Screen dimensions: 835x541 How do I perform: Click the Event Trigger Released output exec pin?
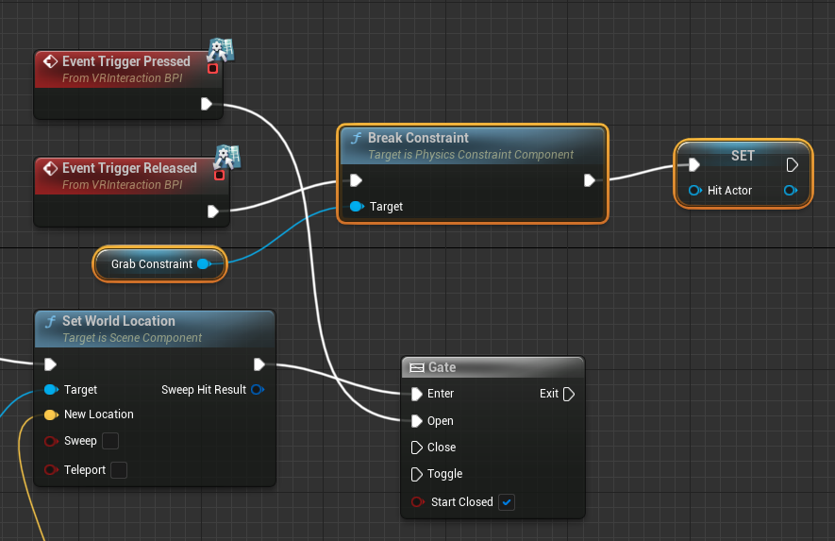(213, 211)
